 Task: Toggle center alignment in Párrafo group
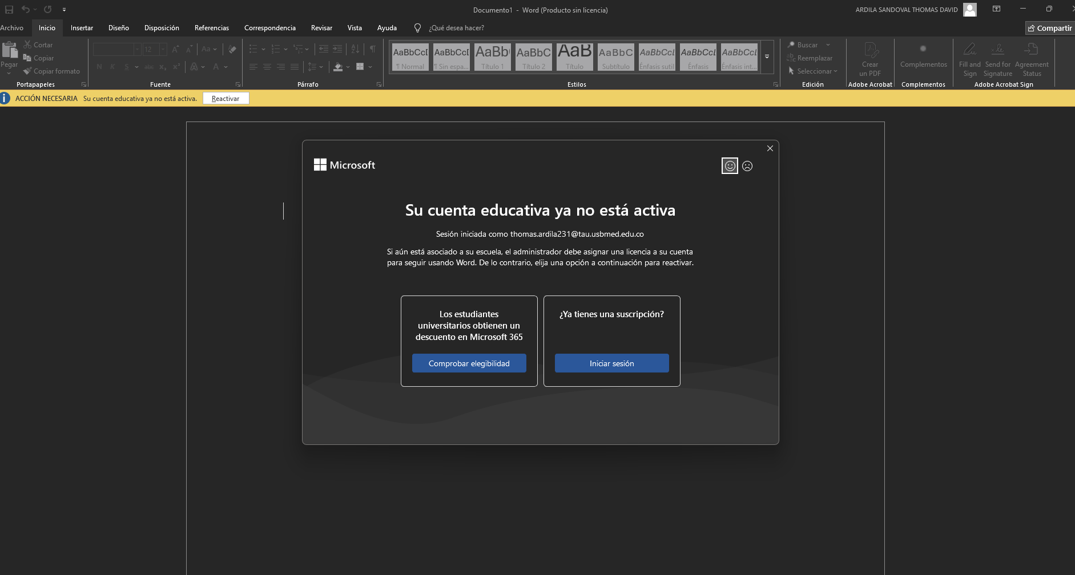point(267,67)
